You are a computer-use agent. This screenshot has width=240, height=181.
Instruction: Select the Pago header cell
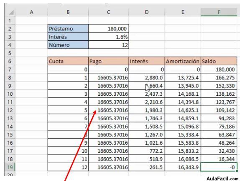(x=109, y=61)
